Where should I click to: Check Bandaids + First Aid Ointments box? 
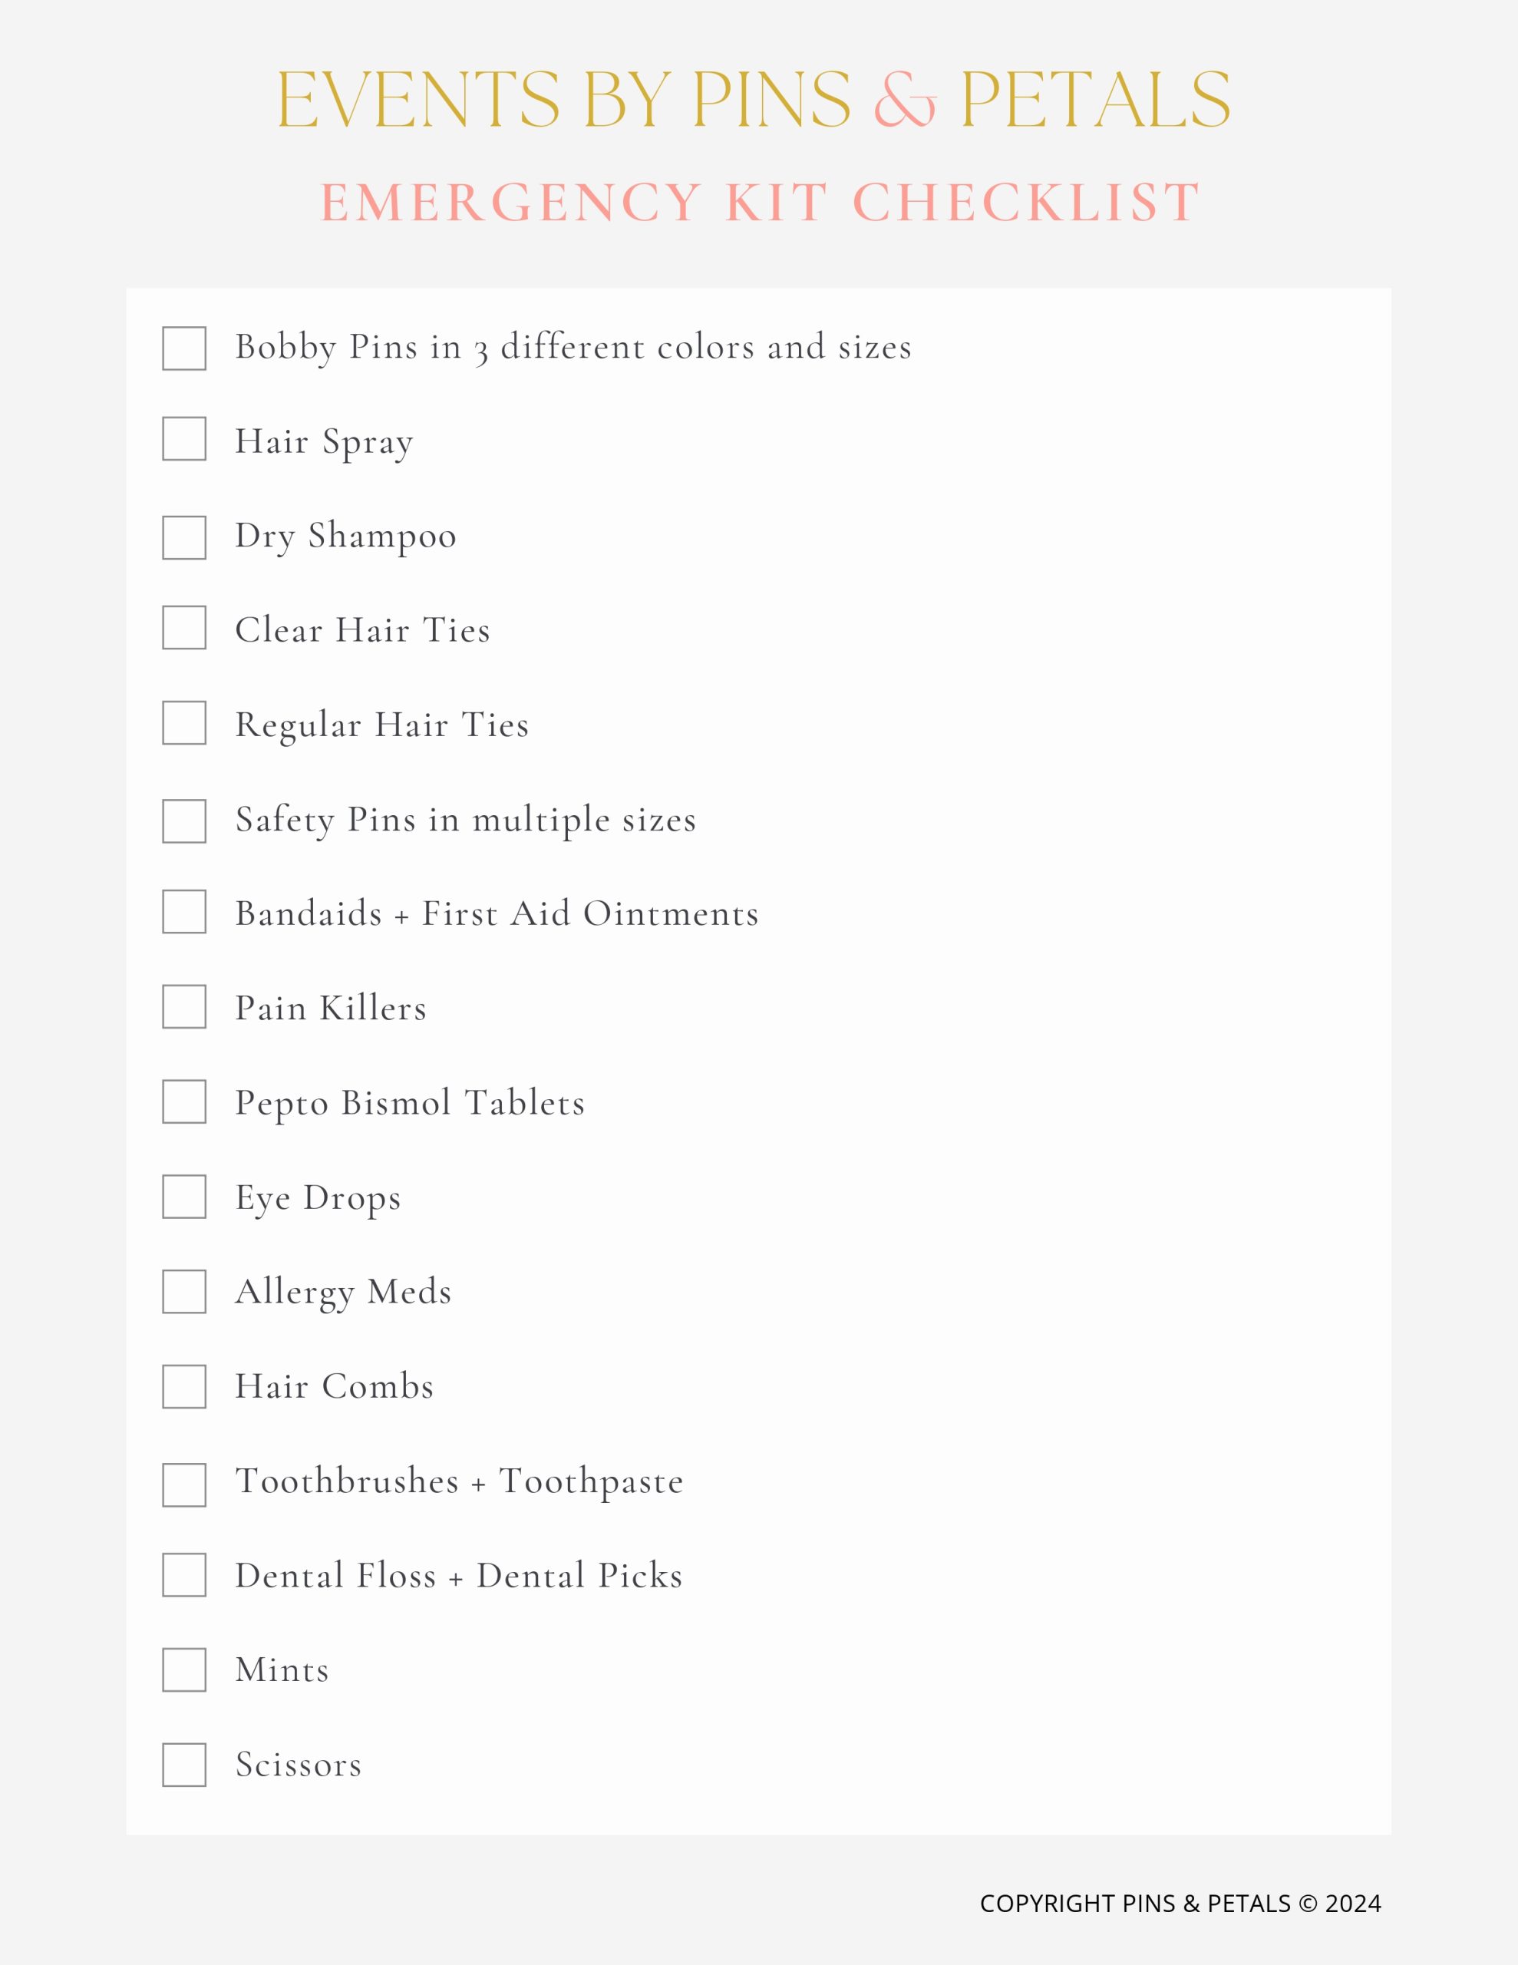pyautogui.click(x=183, y=911)
